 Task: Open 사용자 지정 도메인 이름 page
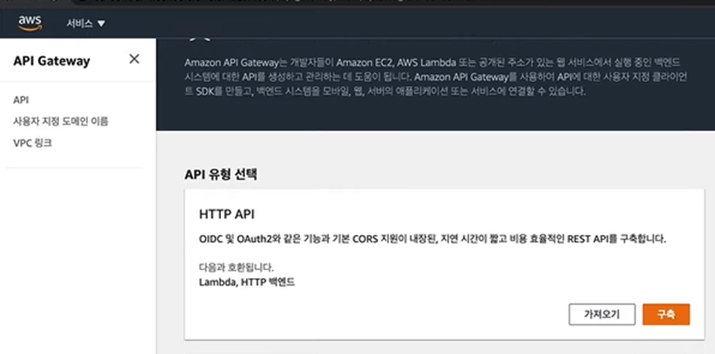click(61, 121)
